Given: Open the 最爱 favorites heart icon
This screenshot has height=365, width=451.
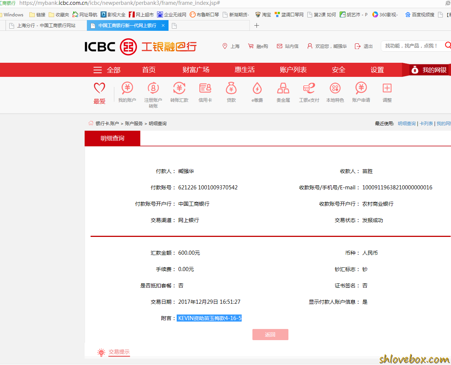Looking at the screenshot, I should click(99, 88).
